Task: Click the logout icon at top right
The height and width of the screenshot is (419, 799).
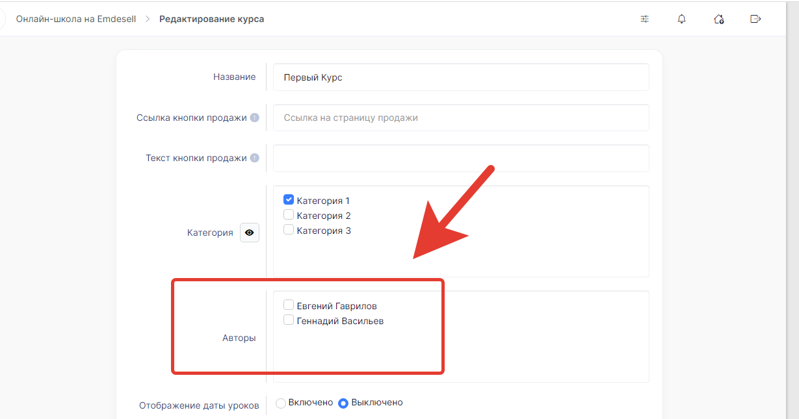Action: (755, 19)
